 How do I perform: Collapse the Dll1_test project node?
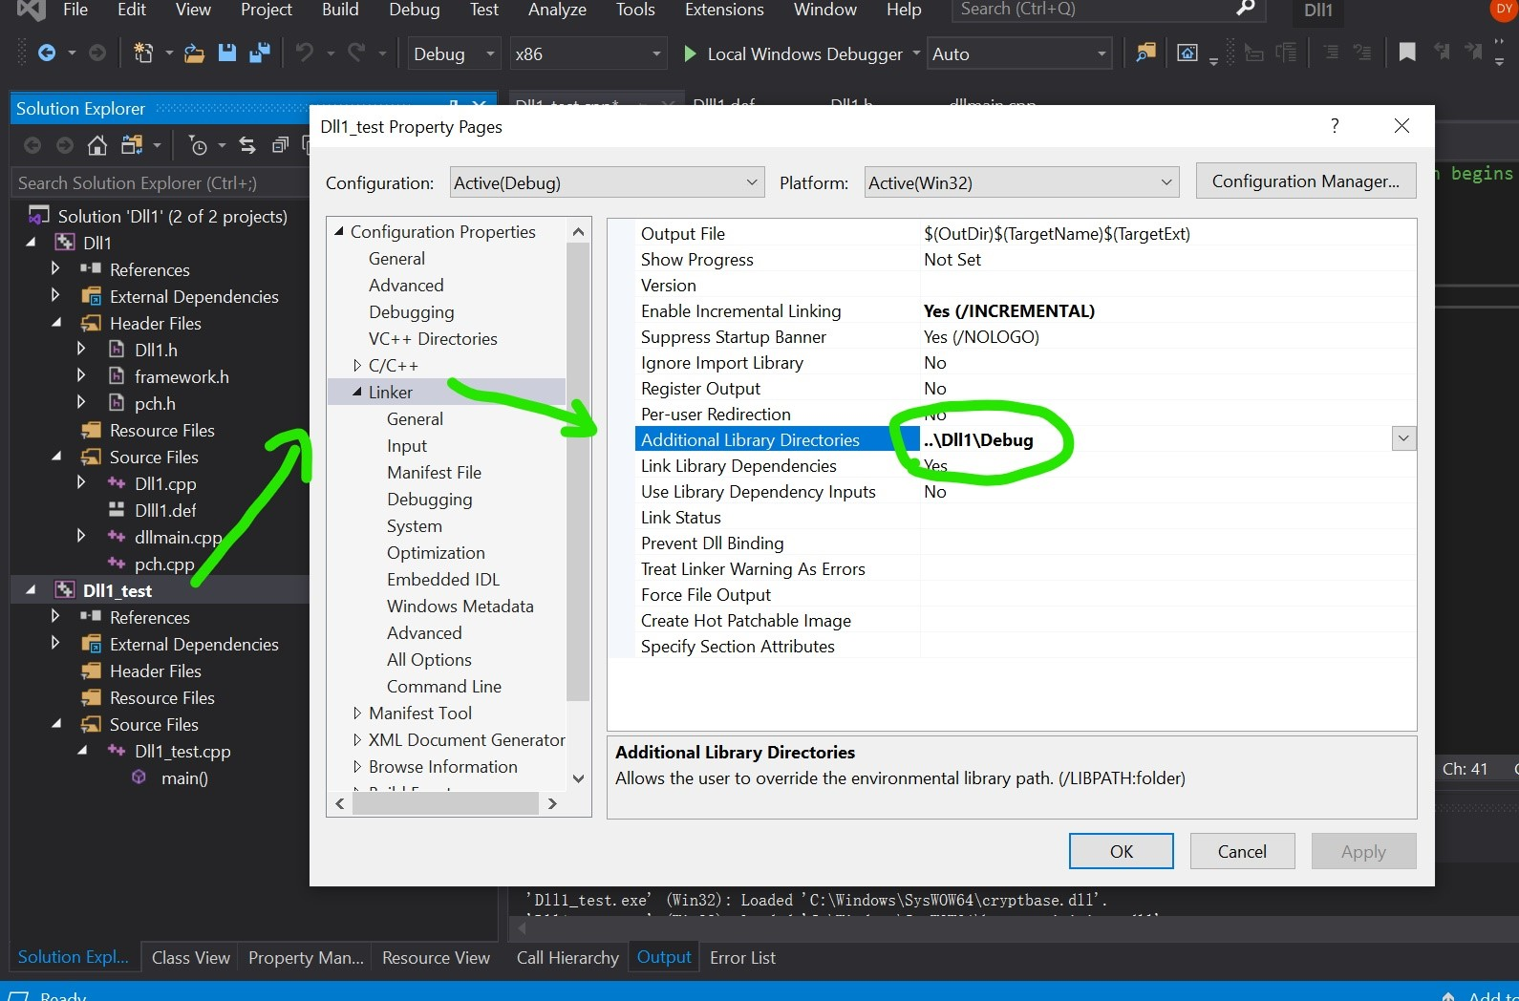pyautogui.click(x=31, y=590)
